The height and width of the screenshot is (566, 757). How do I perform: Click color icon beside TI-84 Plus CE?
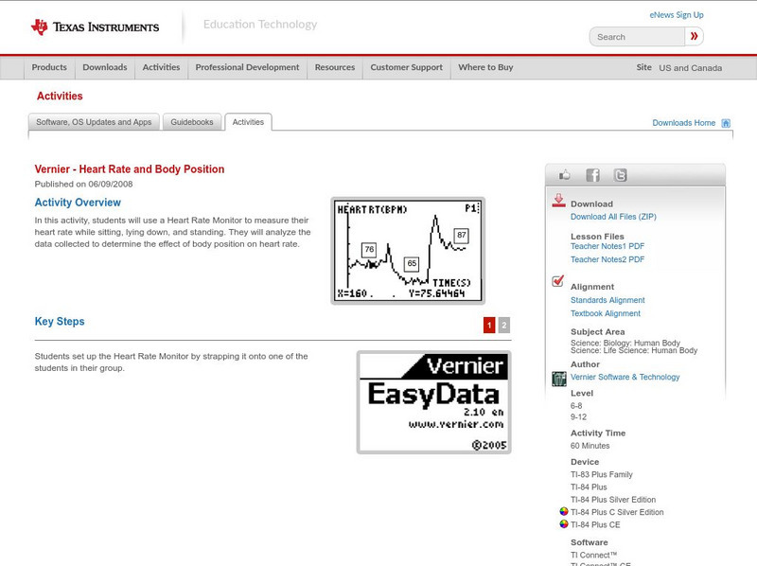pyautogui.click(x=563, y=524)
